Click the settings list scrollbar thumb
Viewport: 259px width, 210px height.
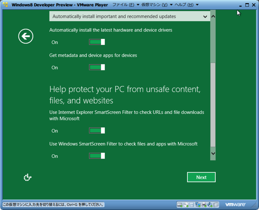(x=213, y=105)
